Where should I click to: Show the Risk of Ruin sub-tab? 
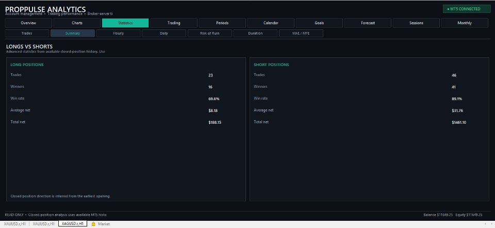coord(210,34)
